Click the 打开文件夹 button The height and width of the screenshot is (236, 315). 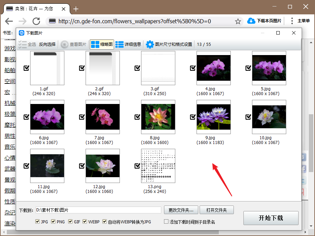(216, 210)
